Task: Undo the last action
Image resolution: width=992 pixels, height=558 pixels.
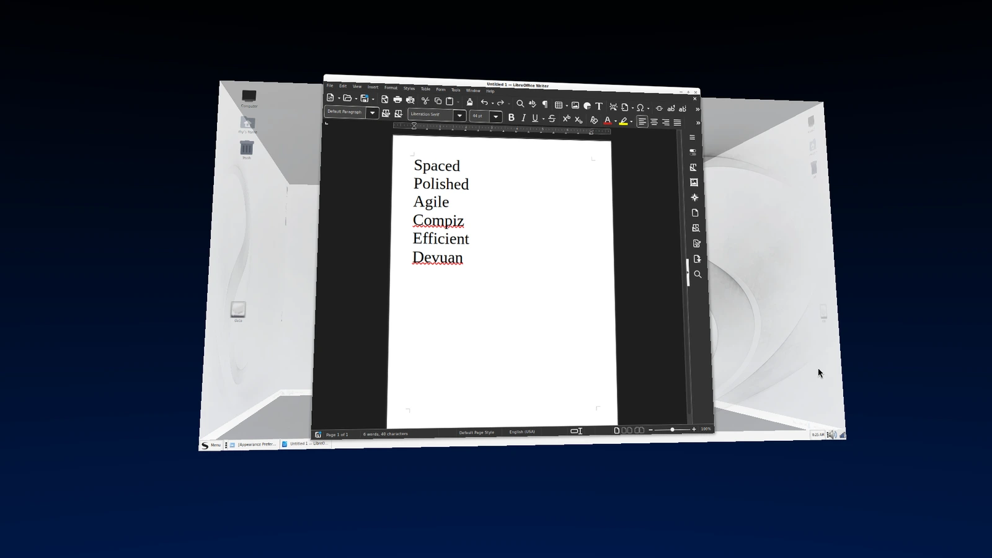Action: [484, 102]
